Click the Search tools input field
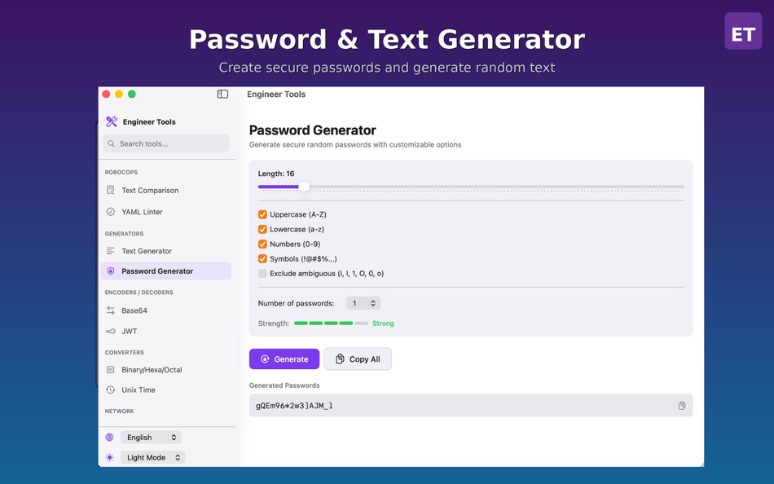This screenshot has width=774, height=484. click(x=166, y=143)
